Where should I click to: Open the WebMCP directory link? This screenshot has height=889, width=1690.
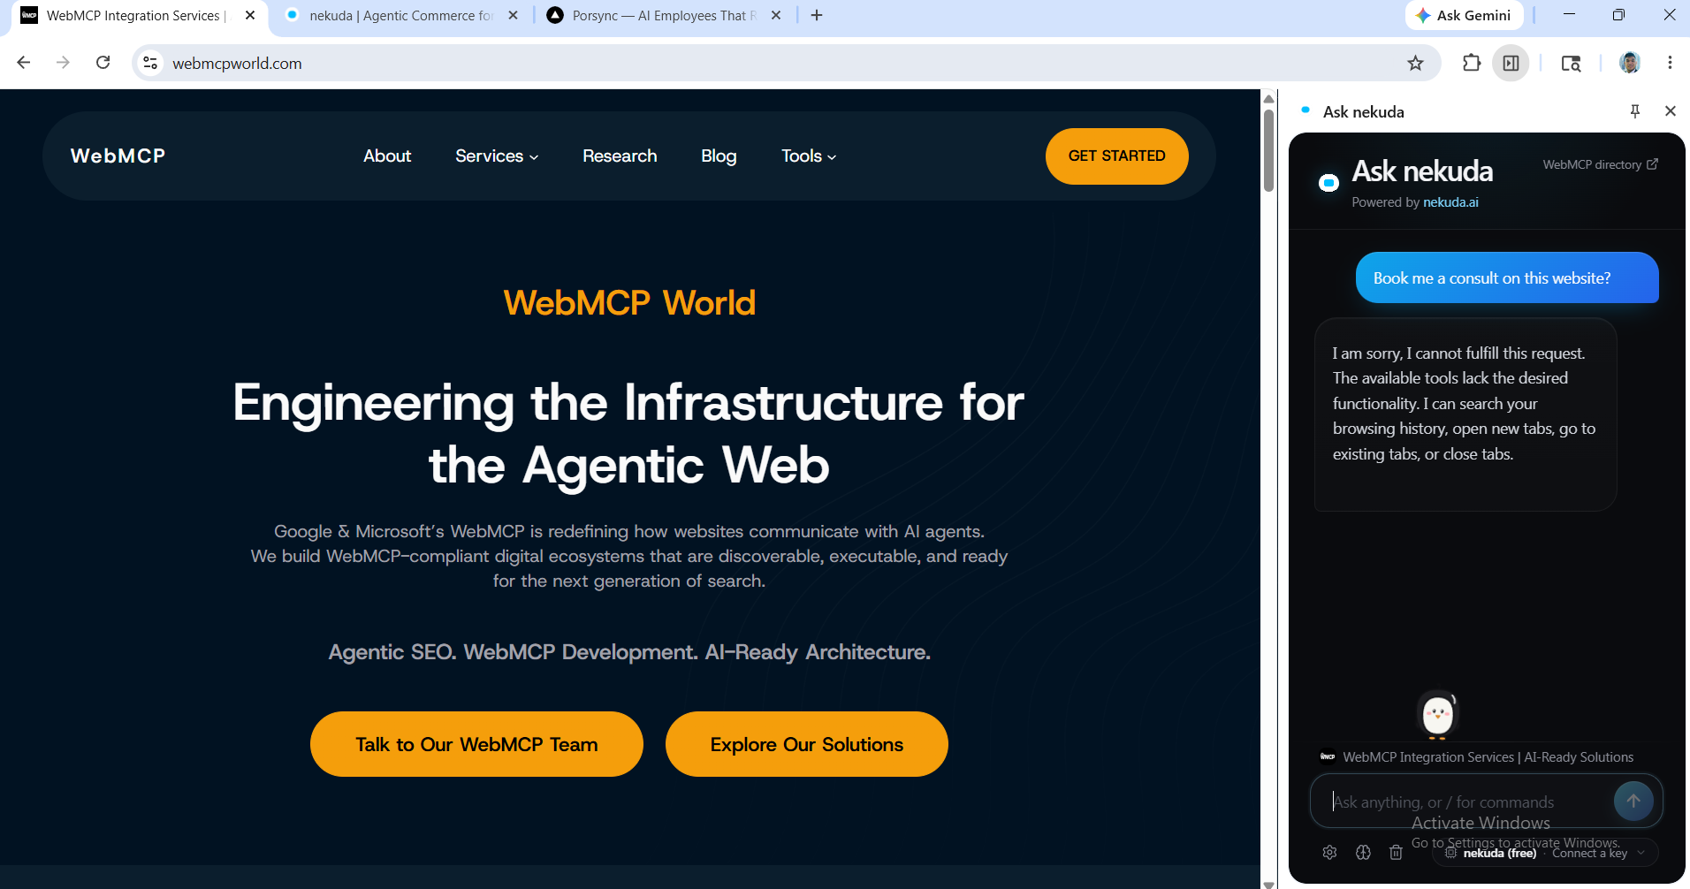[1600, 164]
